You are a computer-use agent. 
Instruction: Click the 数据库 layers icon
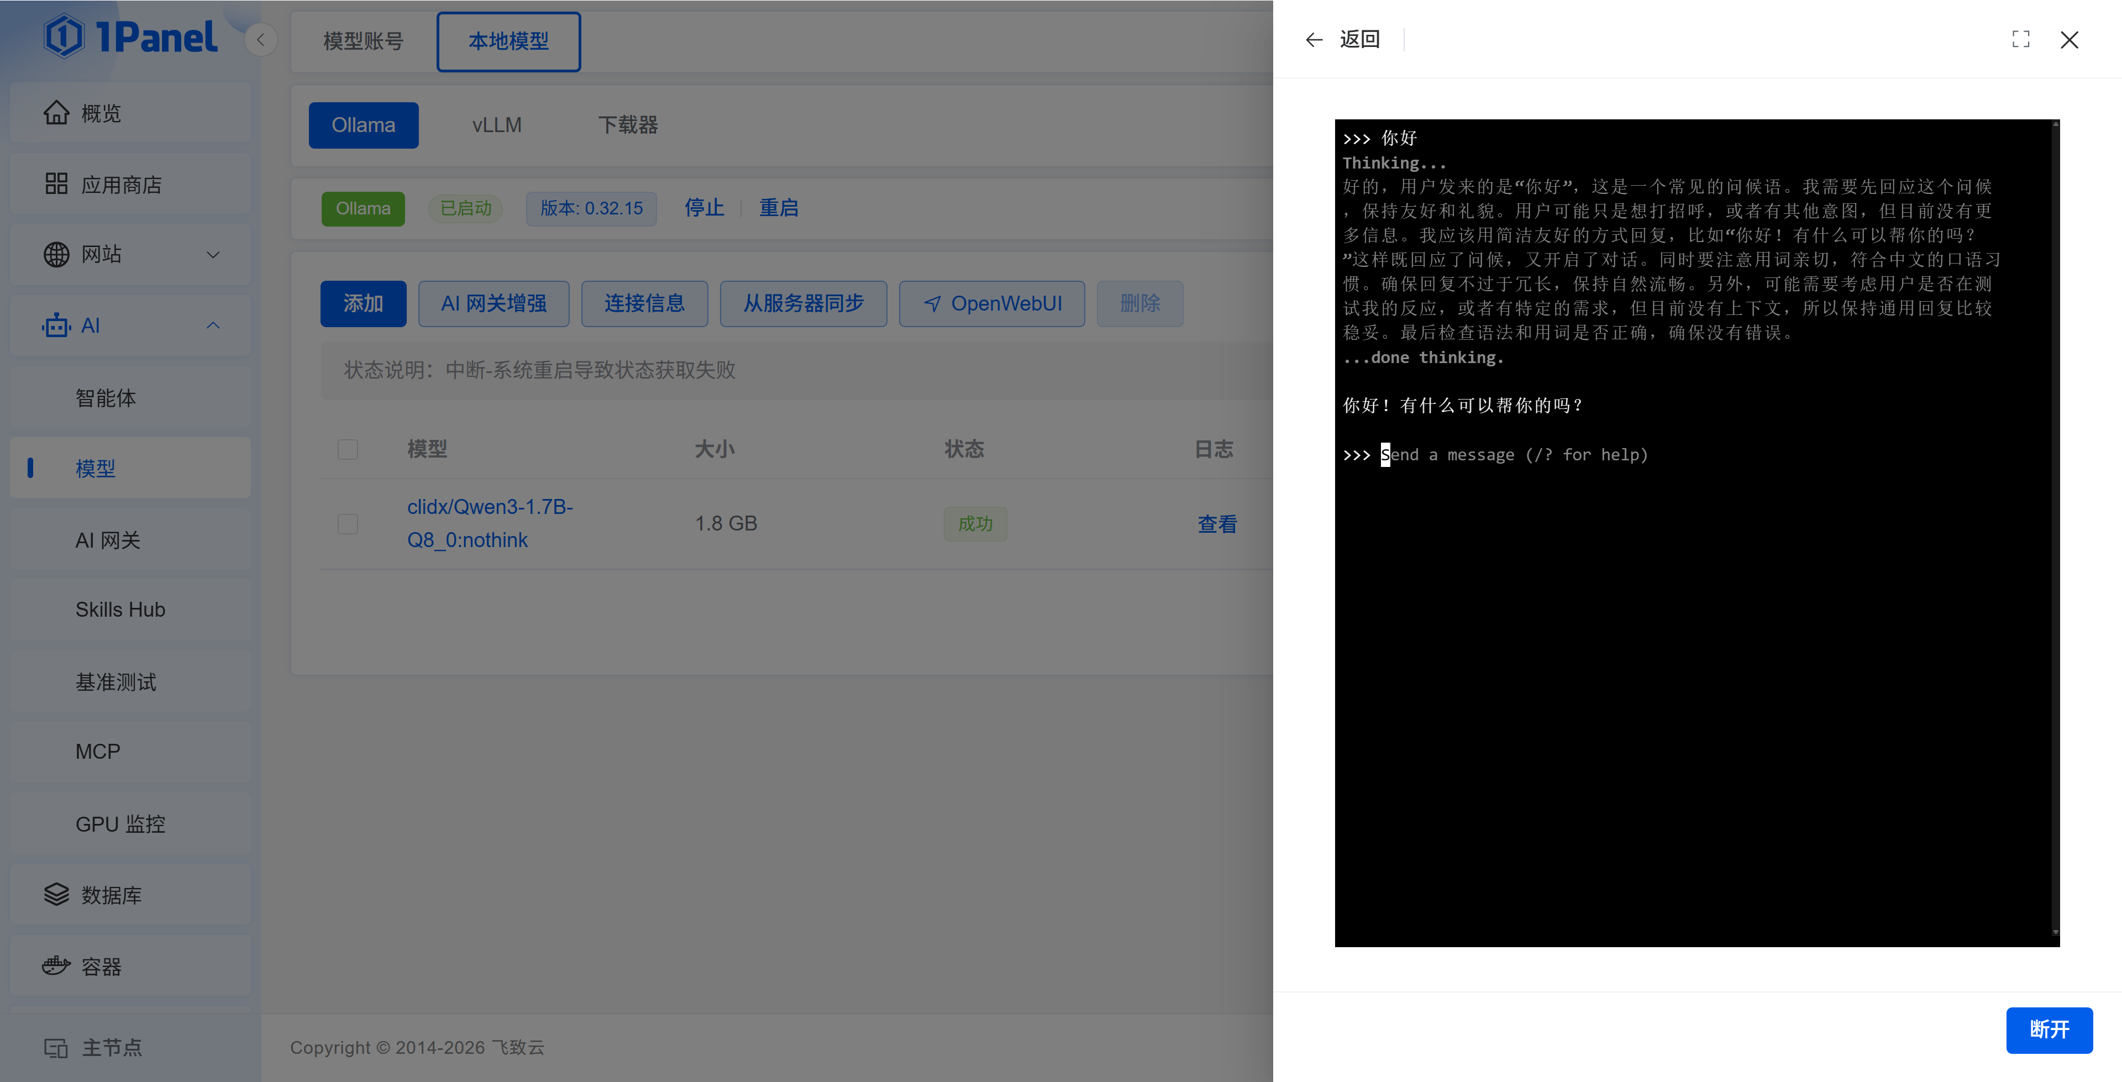click(x=56, y=895)
